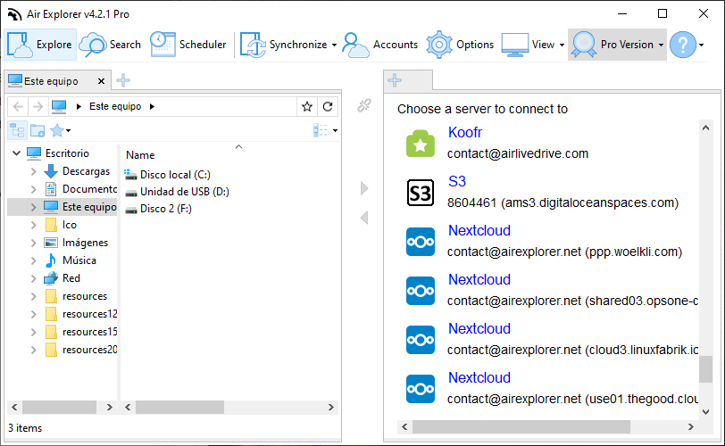Select the Ico folder

coord(70,225)
